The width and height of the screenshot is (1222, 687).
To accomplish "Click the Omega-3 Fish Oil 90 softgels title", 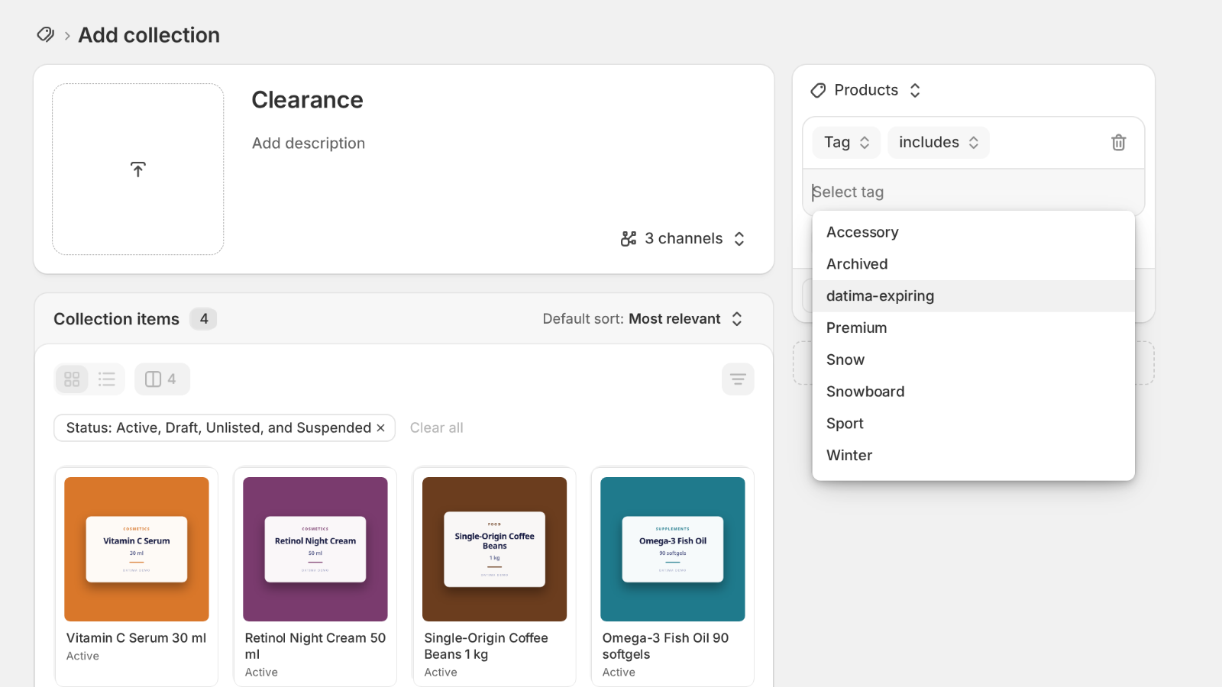I will [665, 646].
